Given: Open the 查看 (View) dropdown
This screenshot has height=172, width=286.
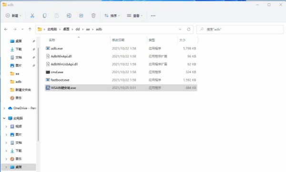Looking at the screenshot, I should click(134, 16).
